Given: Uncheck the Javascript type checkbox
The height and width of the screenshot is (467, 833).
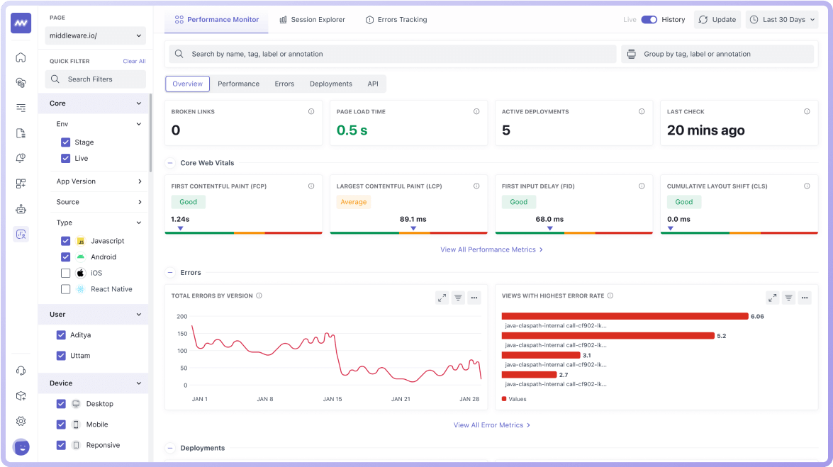Looking at the screenshot, I should pos(66,241).
